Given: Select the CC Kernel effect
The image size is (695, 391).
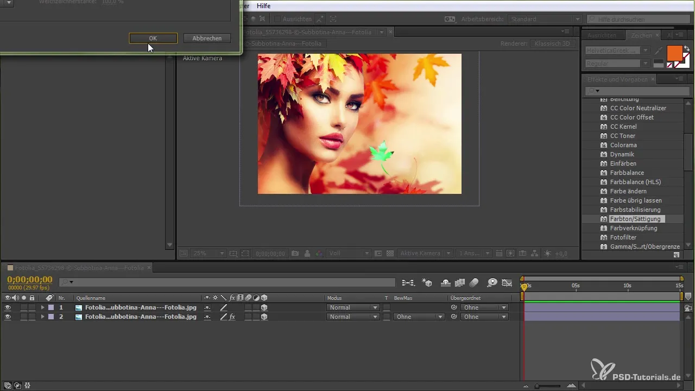Looking at the screenshot, I should 623,127.
